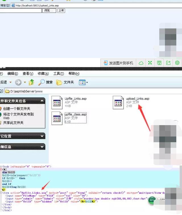
Task: Click the code line UrlID=trim(request("UrlID"))
Action: point(21,175)
